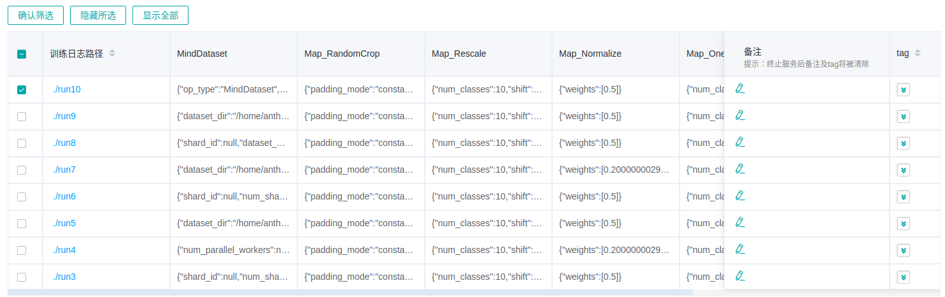Sort by 训练日志路径 column
The height and width of the screenshot is (297, 945).
112,54
